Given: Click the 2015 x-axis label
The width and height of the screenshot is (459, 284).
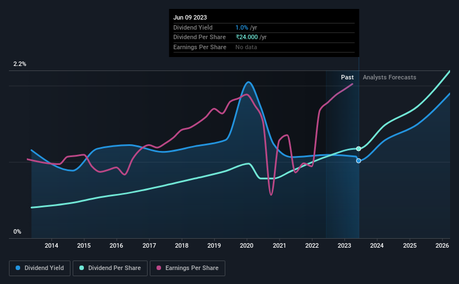Looking at the screenshot, I should click(84, 245).
